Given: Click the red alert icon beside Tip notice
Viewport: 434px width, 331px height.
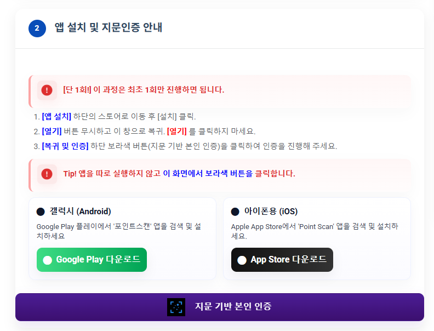Looking at the screenshot, I should tap(47, 174).
